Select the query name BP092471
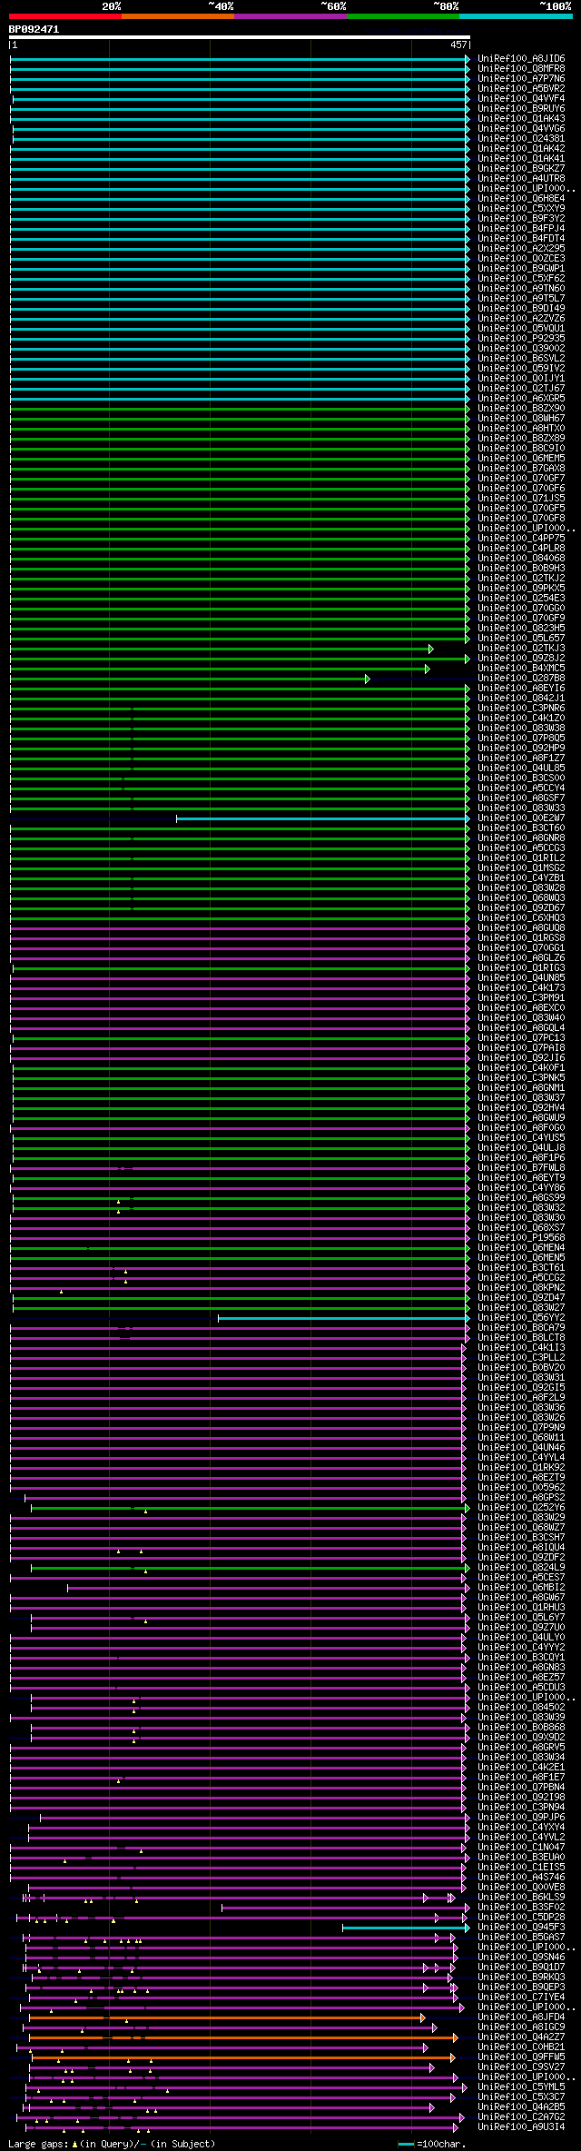581x2151 pixels. [x=34, y=29]
